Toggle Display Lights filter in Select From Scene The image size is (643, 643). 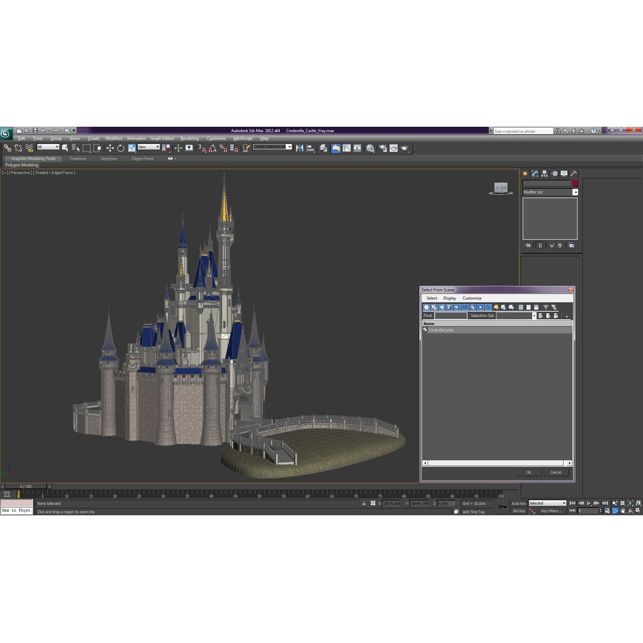[x=442, y=307]
